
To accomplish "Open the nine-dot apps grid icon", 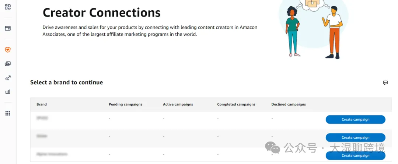I will tap(7, 113).
